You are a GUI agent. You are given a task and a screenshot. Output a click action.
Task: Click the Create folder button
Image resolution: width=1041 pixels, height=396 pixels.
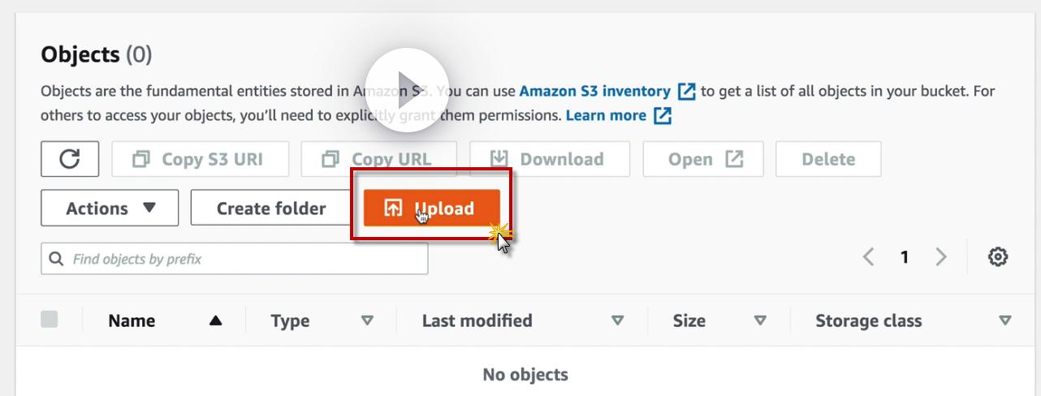(270, 209)
